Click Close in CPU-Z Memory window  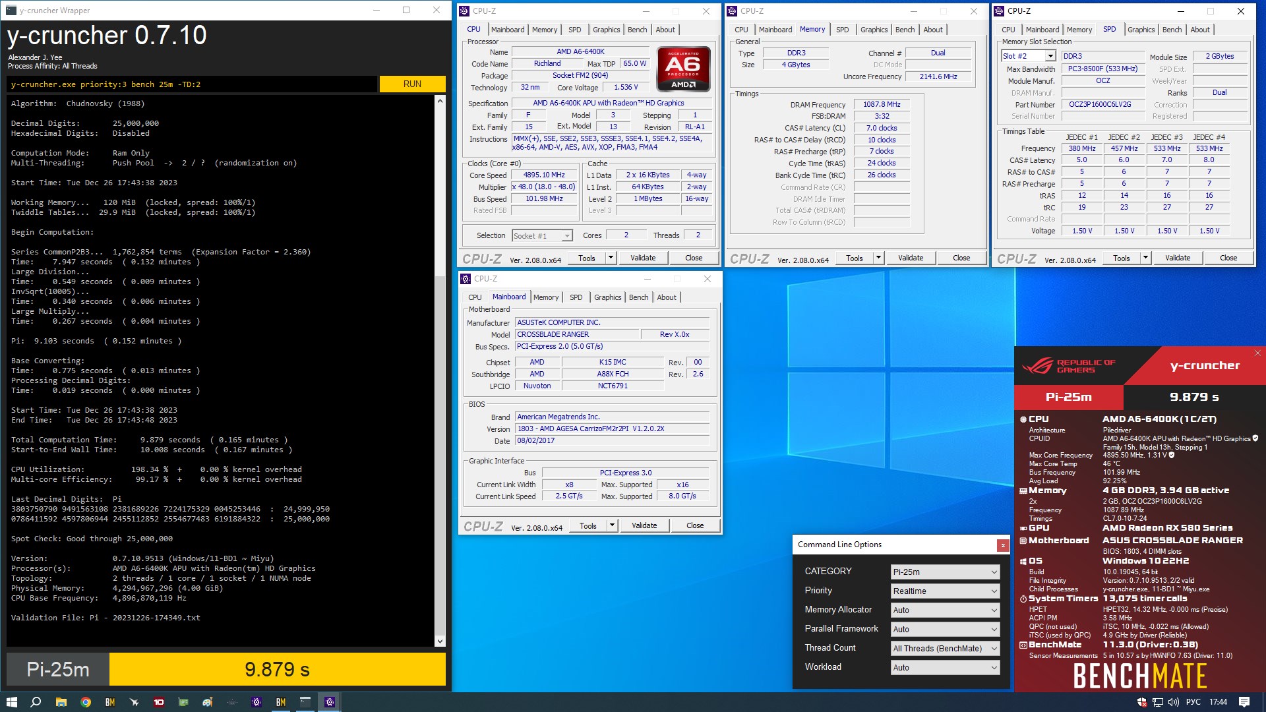point(961,258)
